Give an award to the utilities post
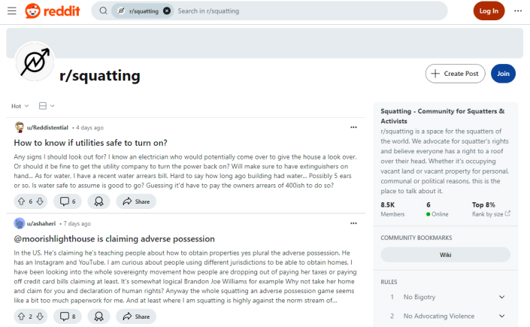 (98, 201)
